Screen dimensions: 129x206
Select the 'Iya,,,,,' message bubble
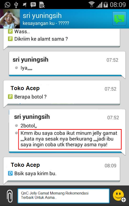67,64
